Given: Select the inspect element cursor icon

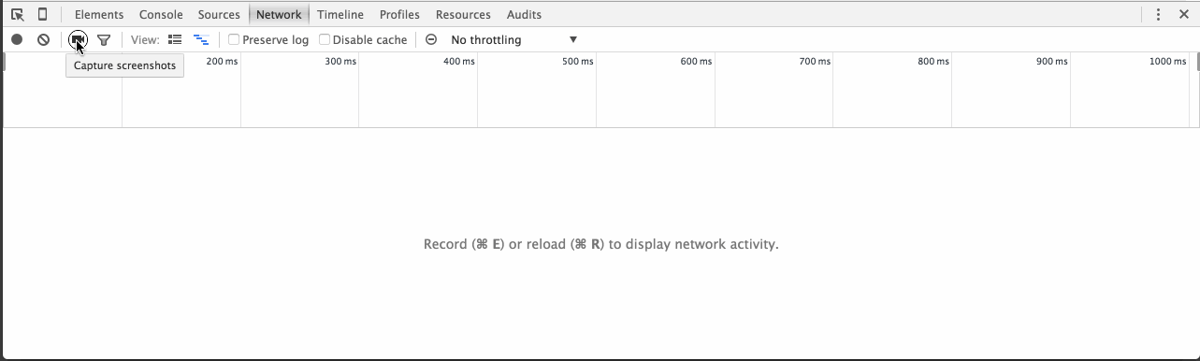Looking at the screenshot, I should tap(17, 15).
